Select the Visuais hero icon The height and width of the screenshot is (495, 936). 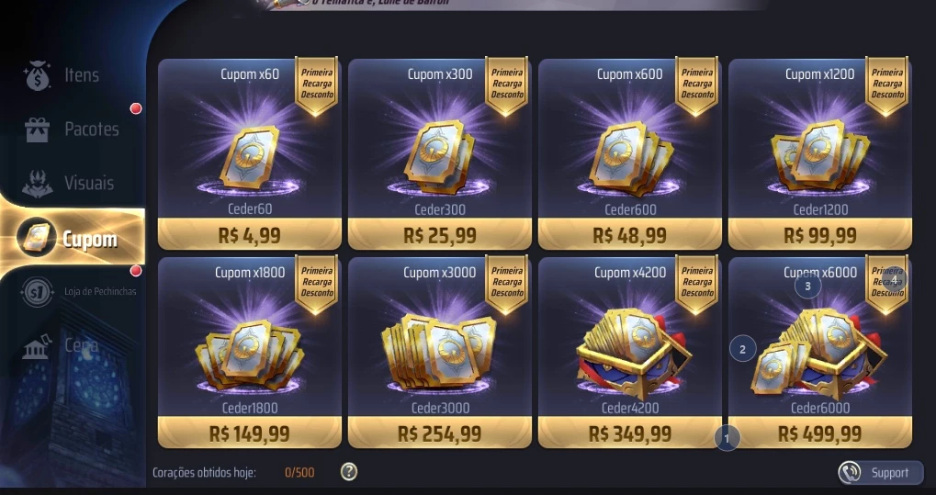click(x=37, y=184)
